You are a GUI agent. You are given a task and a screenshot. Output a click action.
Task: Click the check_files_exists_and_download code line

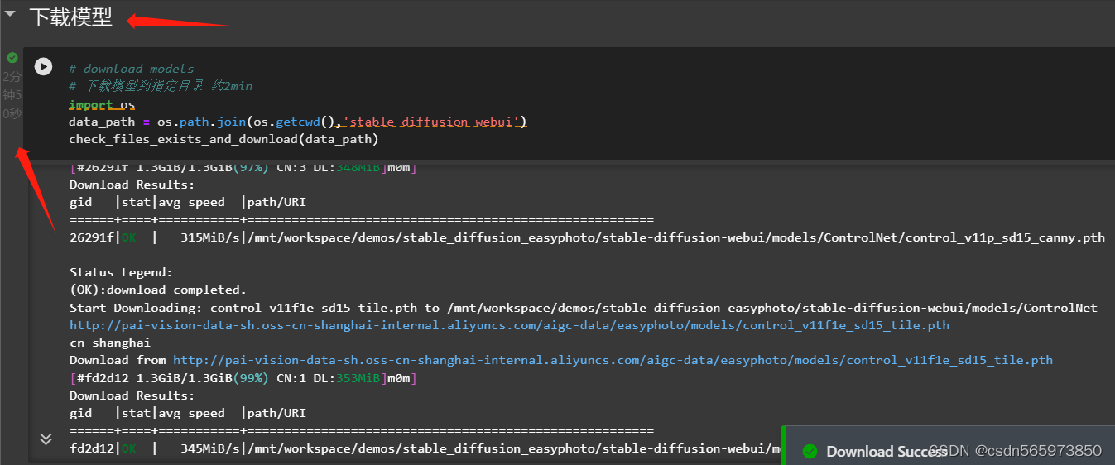click(x=223, y=139)
